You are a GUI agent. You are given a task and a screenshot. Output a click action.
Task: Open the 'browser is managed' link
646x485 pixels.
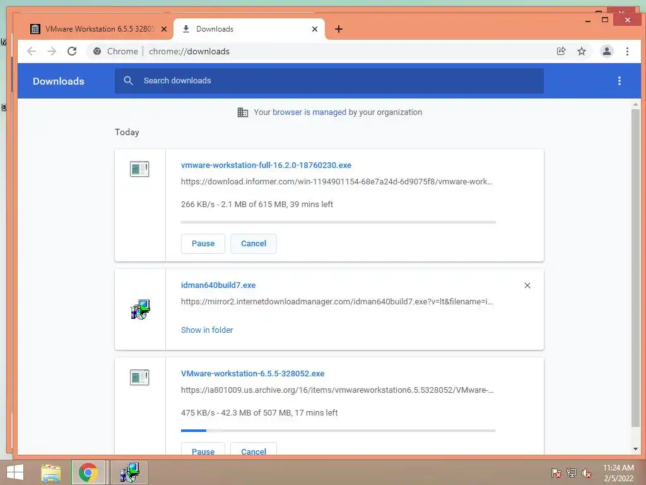click(309, 112)
